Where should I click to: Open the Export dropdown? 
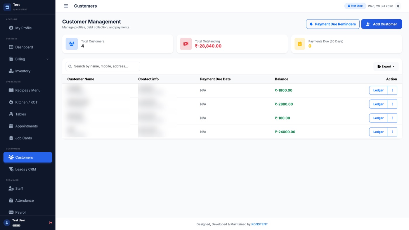(x=386, y=67)
